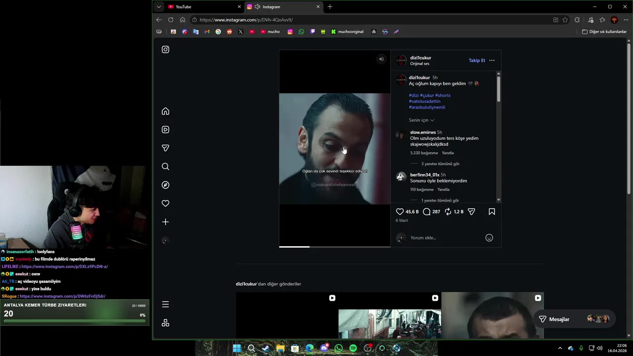This screenshot has height=356, width=633.
Task: Go back using the browser back arrow
Action: coord(159,20)
